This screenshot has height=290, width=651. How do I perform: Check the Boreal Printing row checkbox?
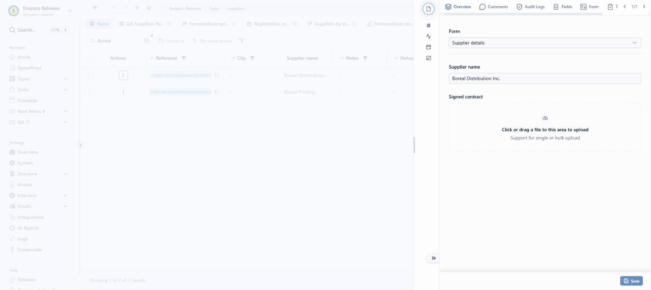[x=91, y=92]
